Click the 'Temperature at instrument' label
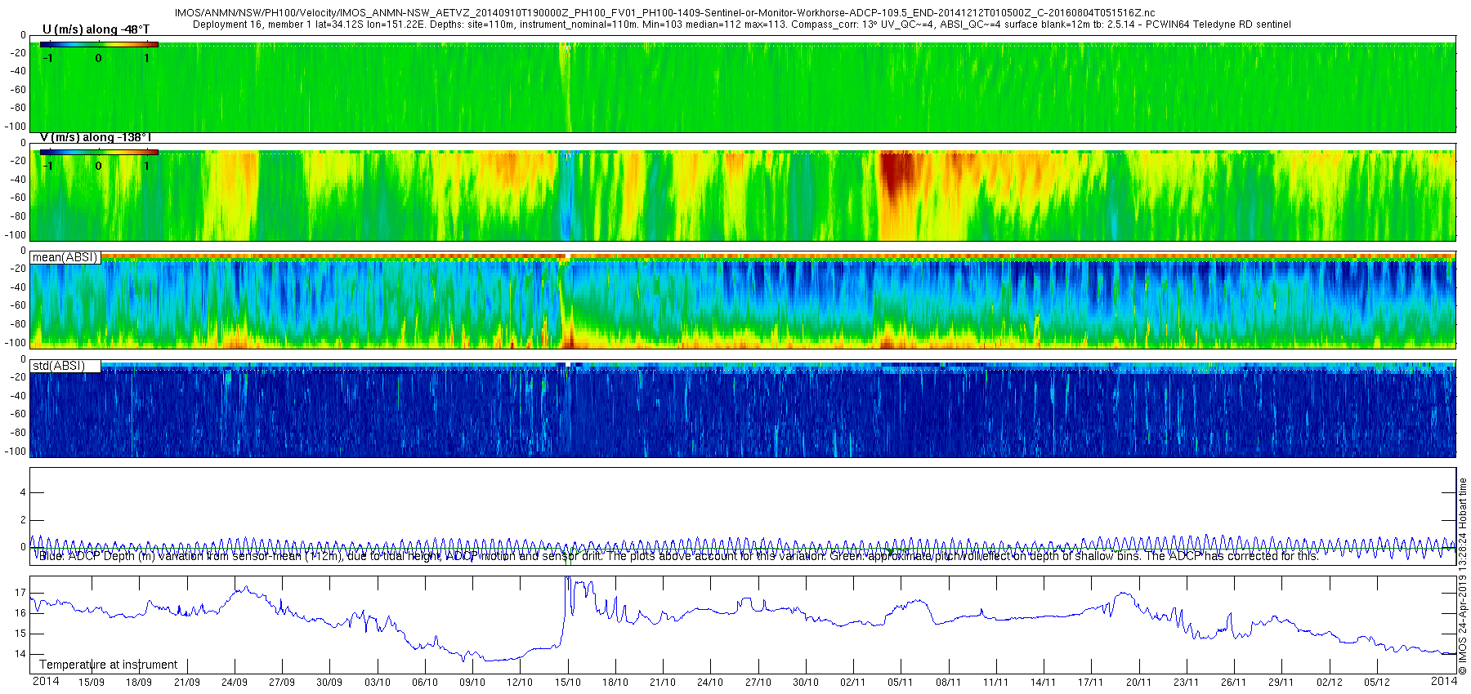1471x694 pixels. [109, 665]
